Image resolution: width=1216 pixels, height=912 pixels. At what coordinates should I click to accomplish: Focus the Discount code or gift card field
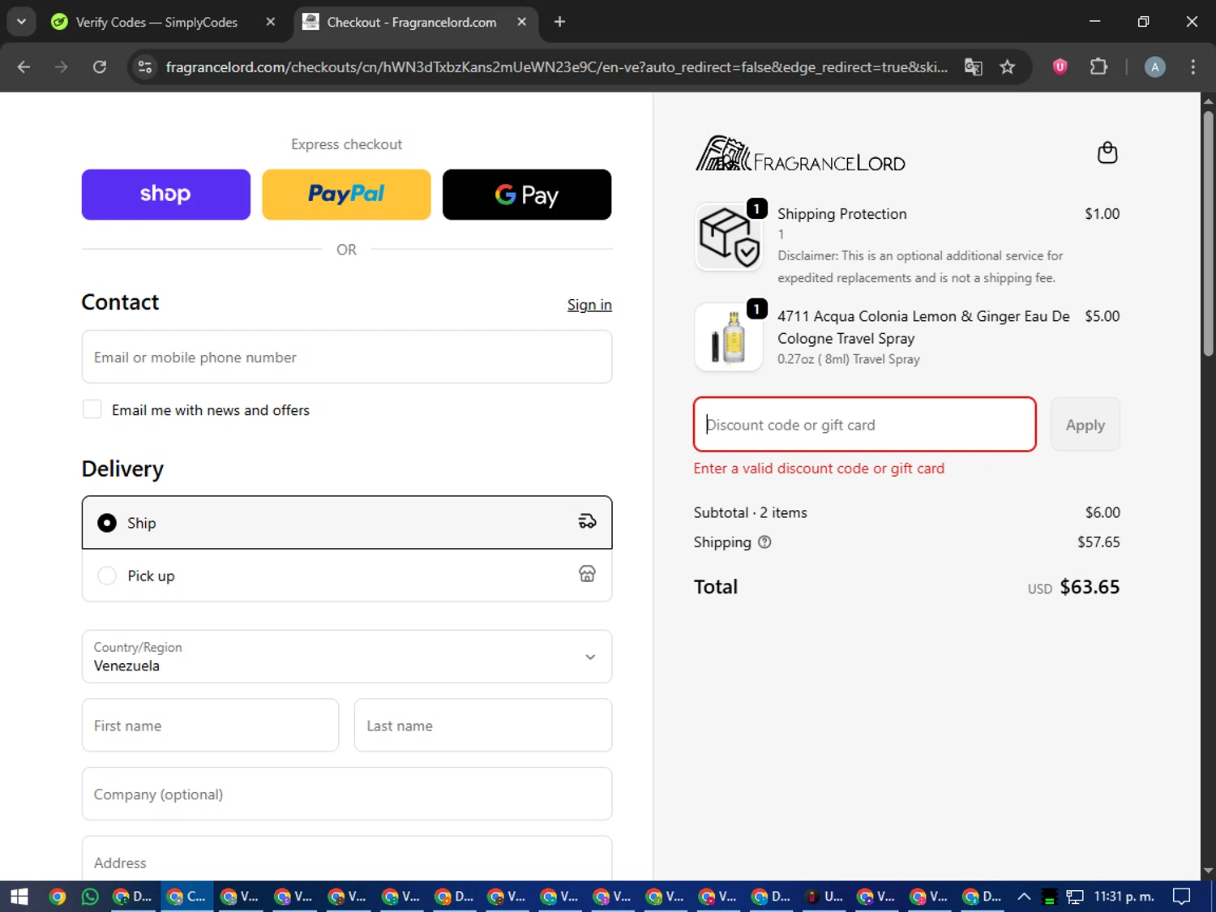(x=865, y=424)
